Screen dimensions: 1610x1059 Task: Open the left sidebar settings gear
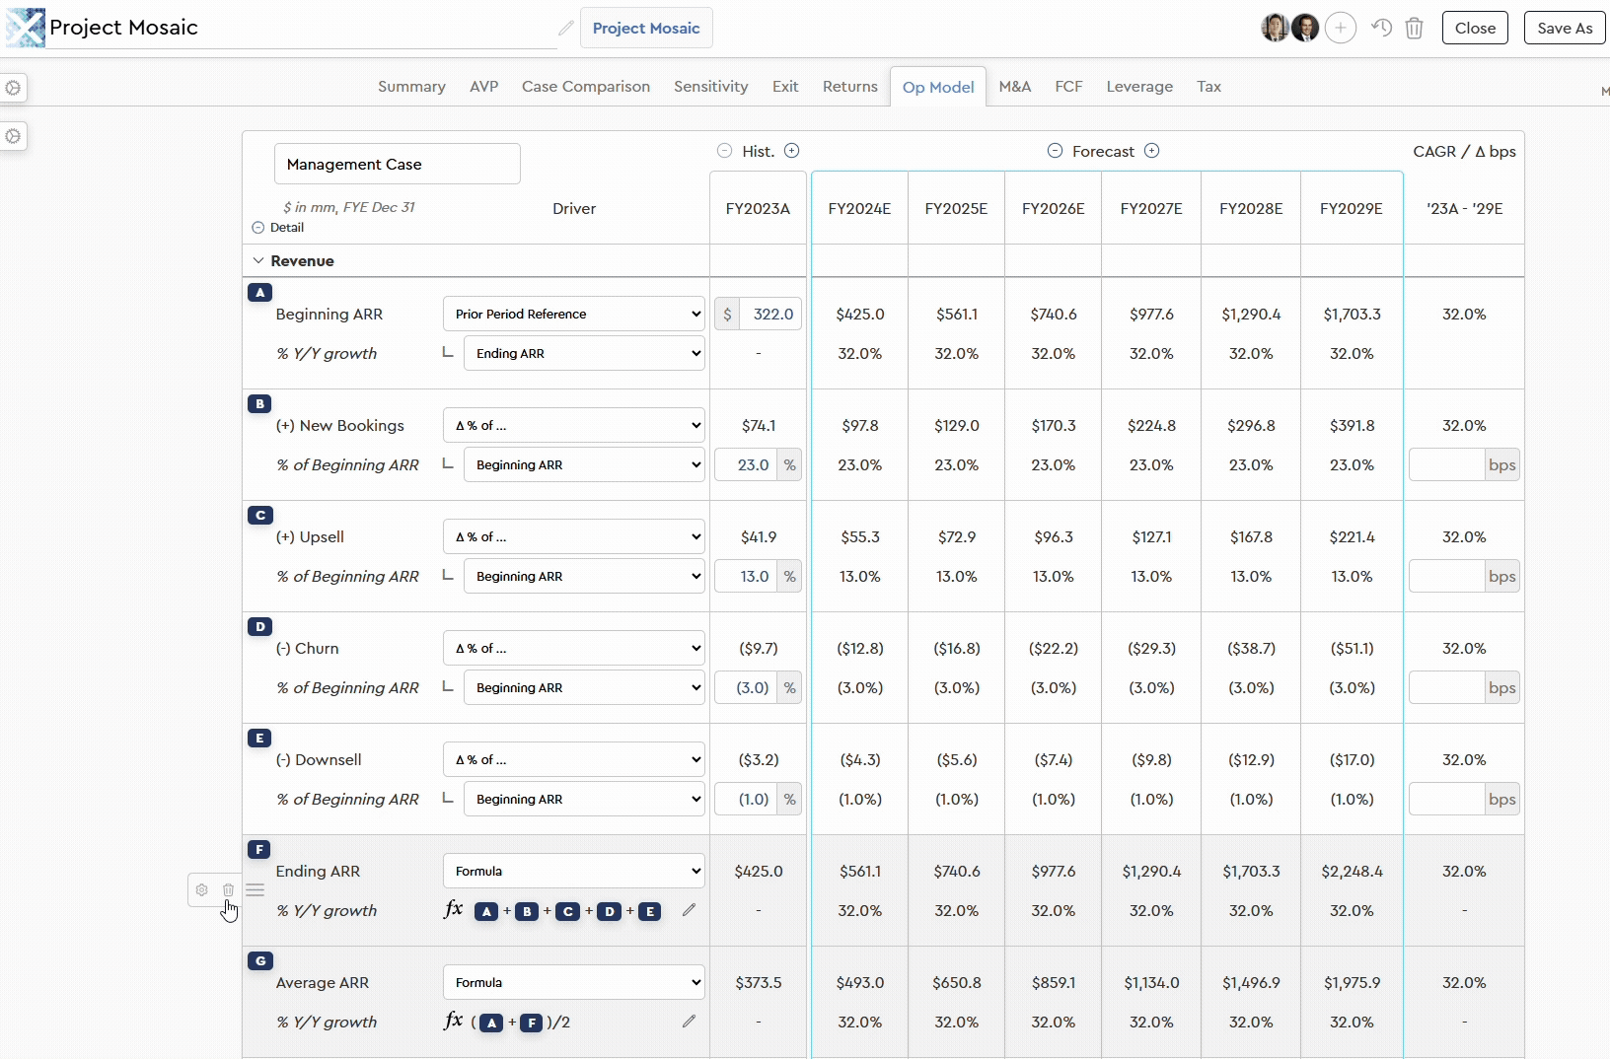14,89
